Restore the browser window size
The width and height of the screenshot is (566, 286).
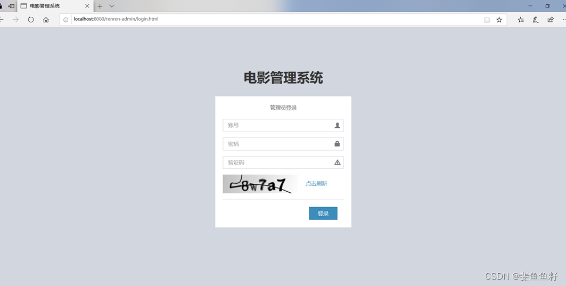click(547, 6)
